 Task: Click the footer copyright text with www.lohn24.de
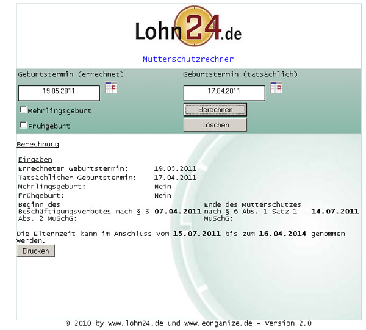pyautogui.click(x=188, y=323)
